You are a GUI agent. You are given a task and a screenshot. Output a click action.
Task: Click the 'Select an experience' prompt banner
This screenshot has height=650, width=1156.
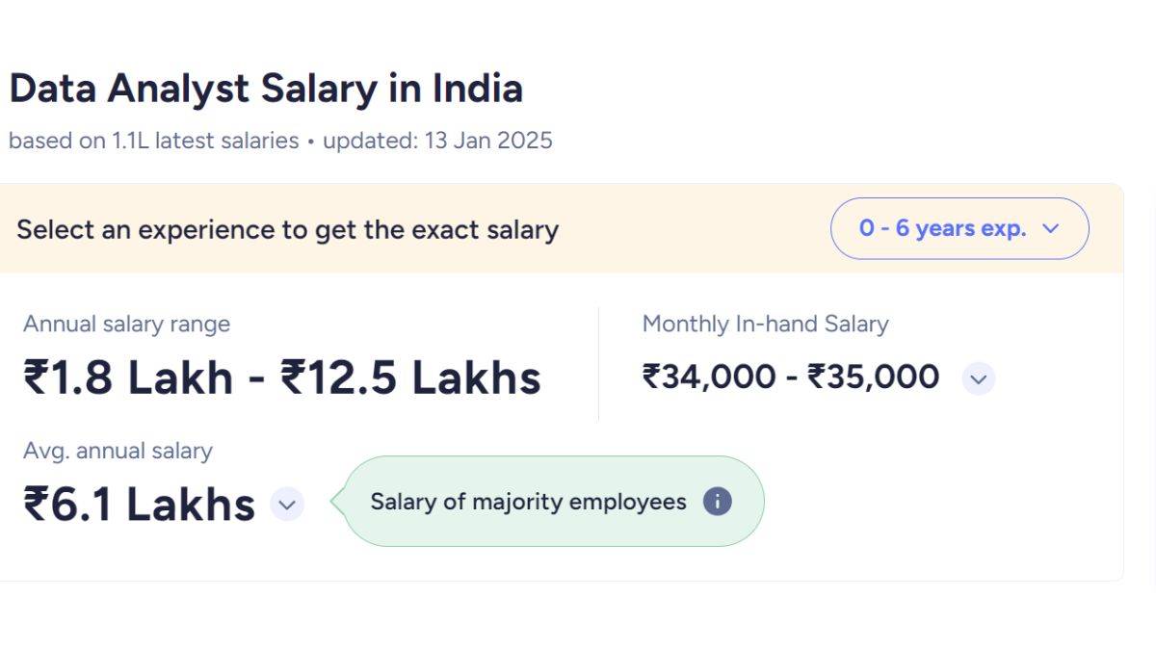(287, 230)
